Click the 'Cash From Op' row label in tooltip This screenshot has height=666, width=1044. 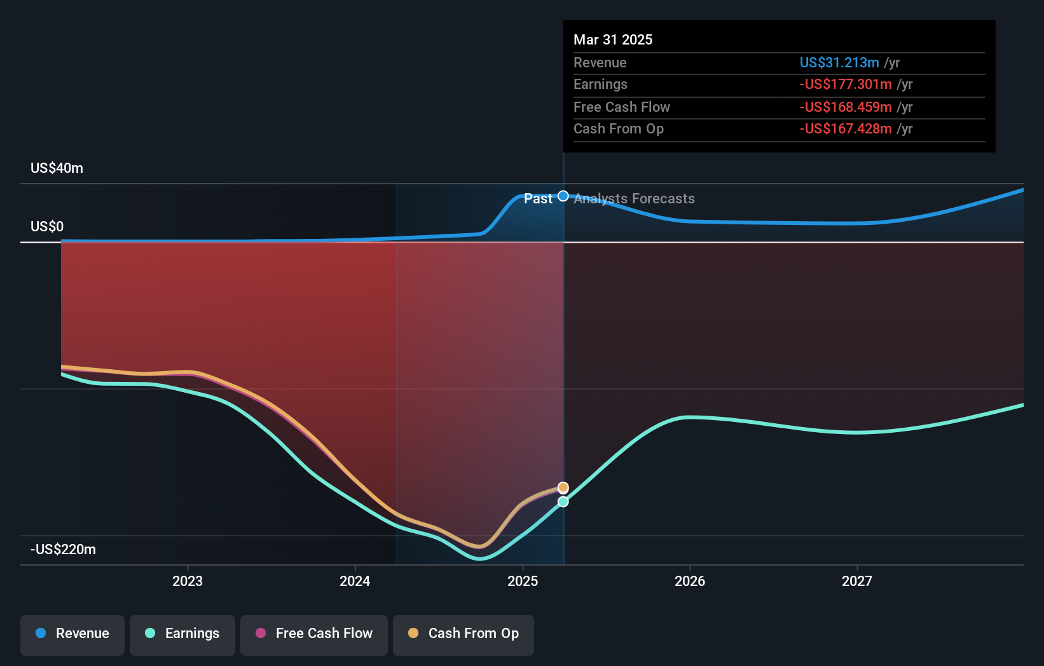619,128
